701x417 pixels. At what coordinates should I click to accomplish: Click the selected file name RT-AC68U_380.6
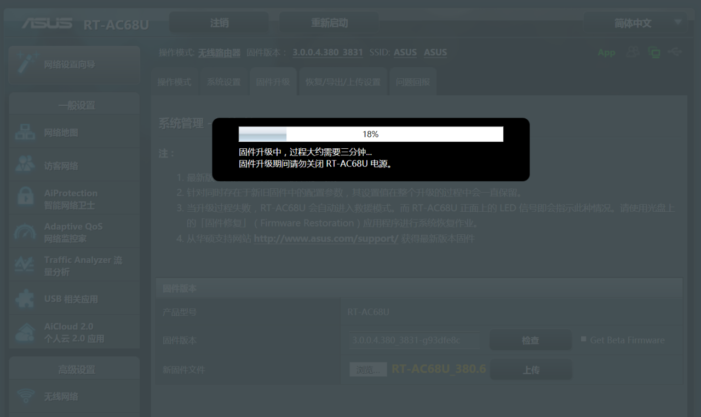[x=439, y=369]
